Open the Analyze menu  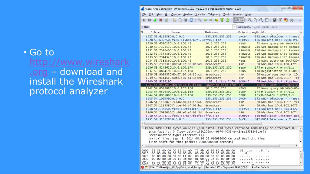click(188, 14)
